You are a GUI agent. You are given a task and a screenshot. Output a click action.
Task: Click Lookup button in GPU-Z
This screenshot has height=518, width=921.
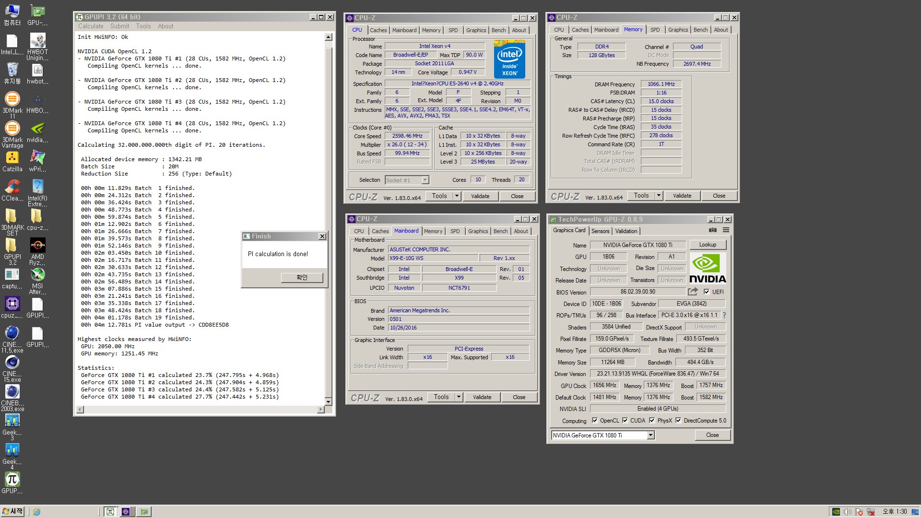(708, 245)
